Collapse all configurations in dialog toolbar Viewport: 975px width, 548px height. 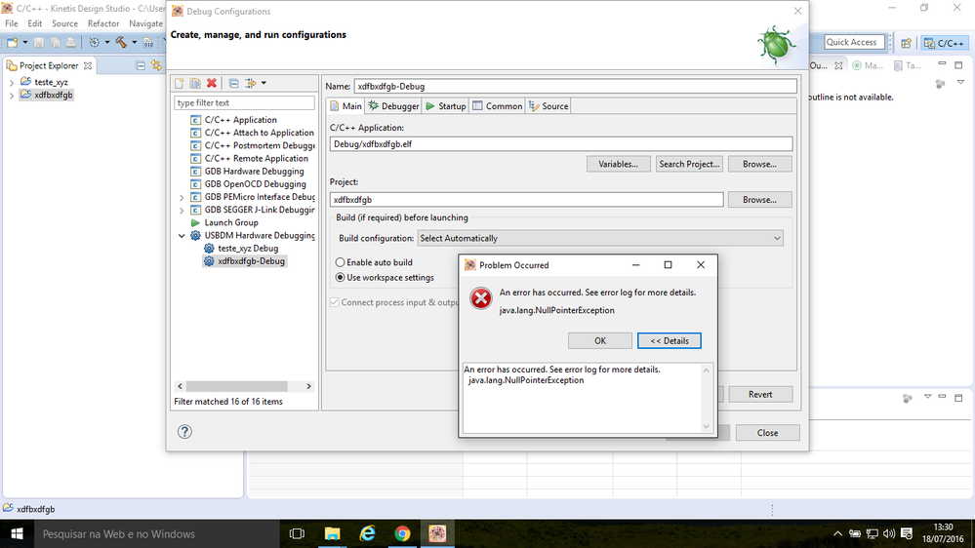(234, 83)
